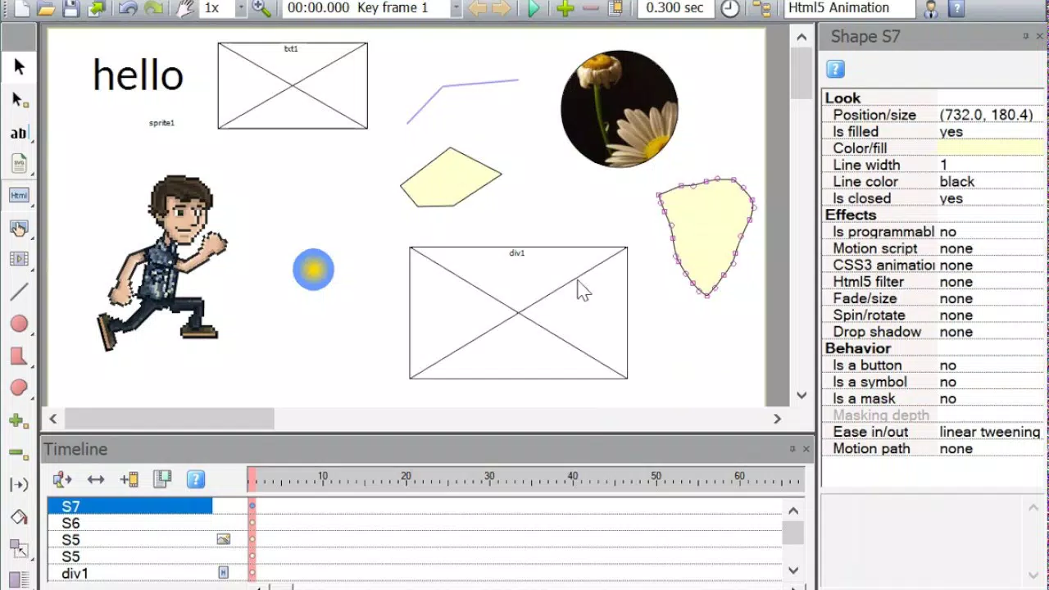Pick the text tool in left toolbar

[19, 133]
